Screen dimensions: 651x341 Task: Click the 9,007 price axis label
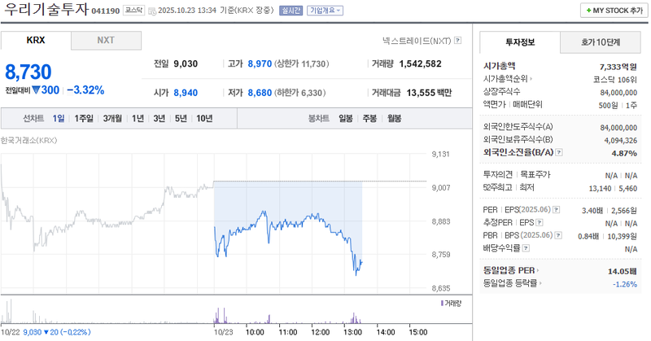[441, 188]
